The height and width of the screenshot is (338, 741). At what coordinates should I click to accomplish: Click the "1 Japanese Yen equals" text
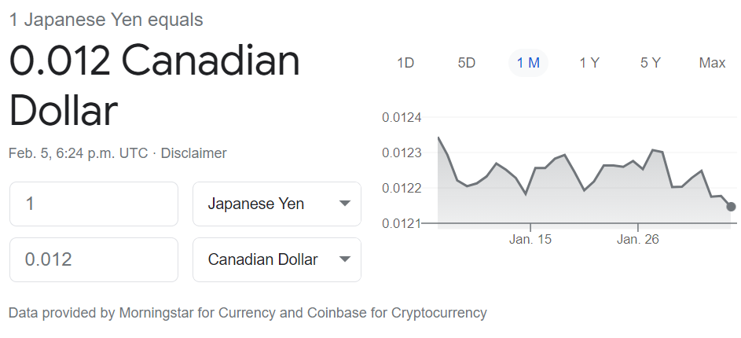pyautogui.click(x=106, y=20)
